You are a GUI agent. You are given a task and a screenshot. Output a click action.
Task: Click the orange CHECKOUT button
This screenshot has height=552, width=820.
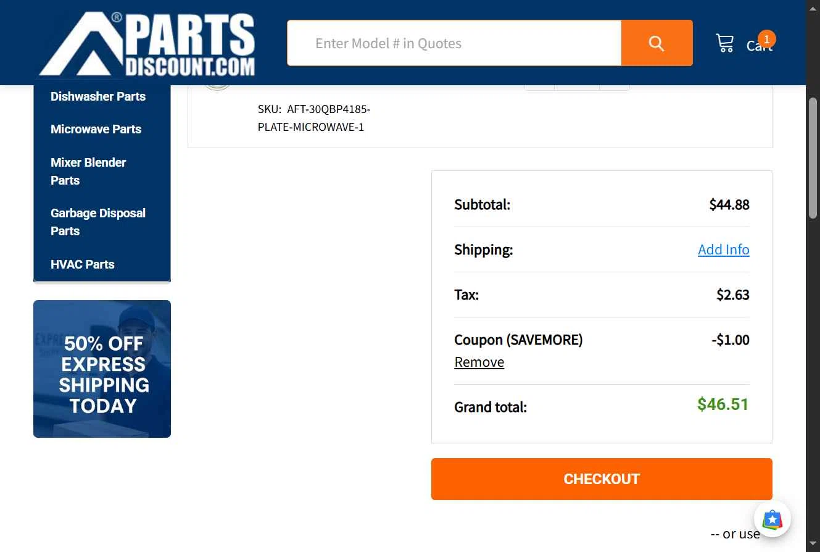pyautogui.click(x=602, y=479)
